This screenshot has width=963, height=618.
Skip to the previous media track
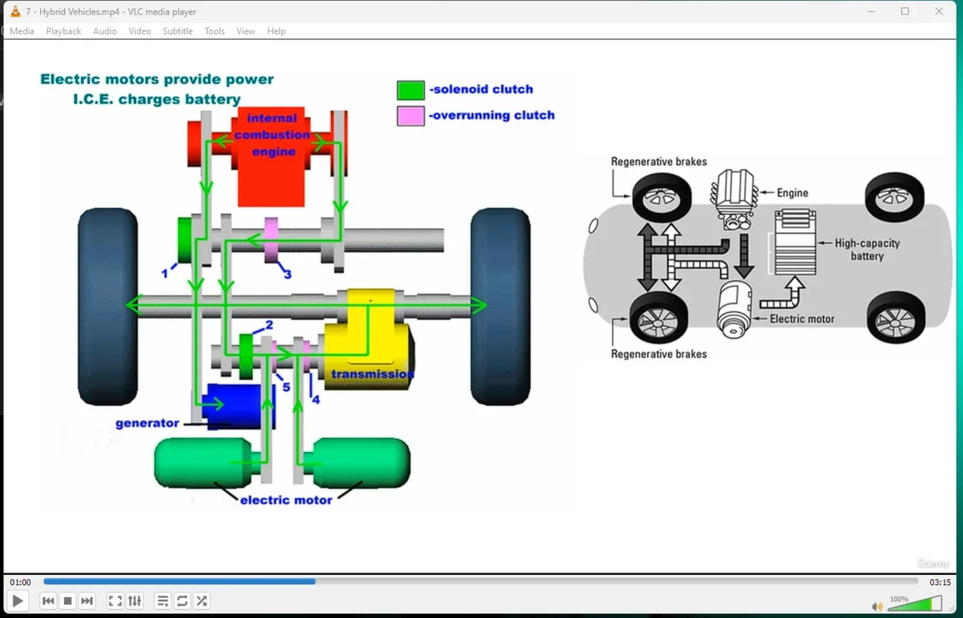click(x=48, y=601)
